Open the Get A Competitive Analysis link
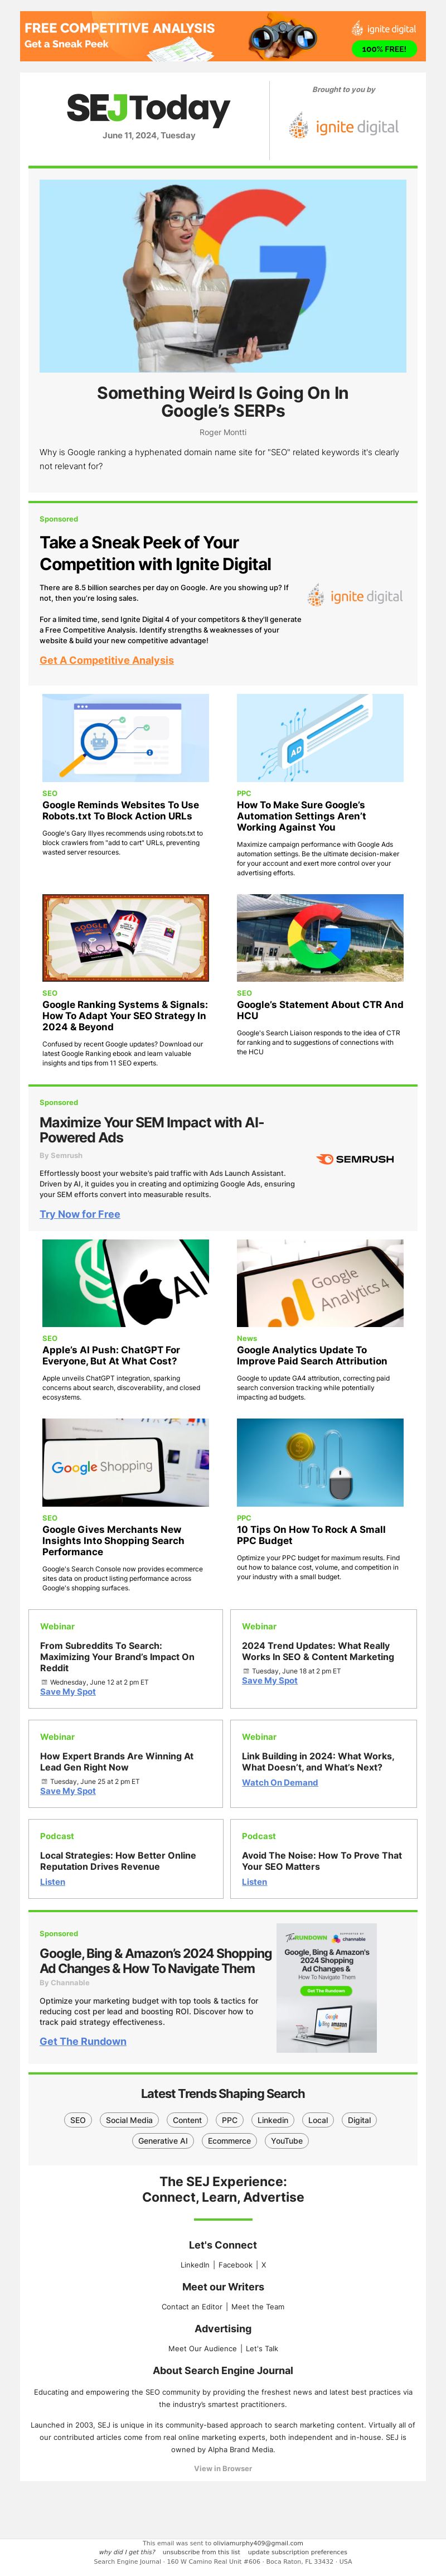Viewport: 446px width, 2576px height. (x=107, y=660)
